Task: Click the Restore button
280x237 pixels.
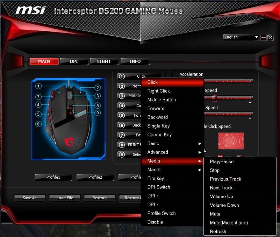Action: [100, 198]
